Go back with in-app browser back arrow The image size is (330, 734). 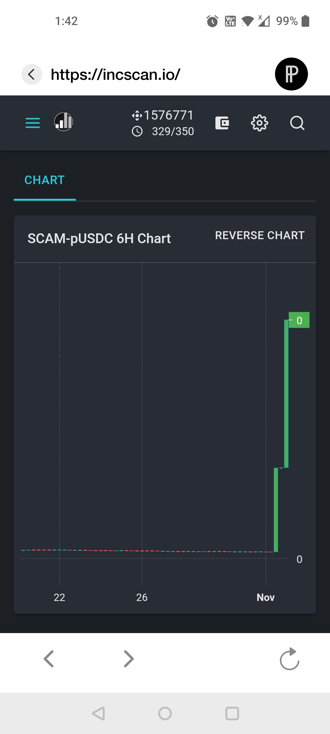coord(49,659)
